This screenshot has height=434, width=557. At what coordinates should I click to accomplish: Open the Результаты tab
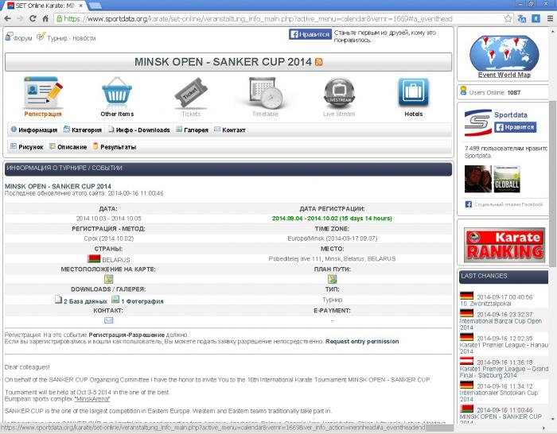tap(115, 146)
